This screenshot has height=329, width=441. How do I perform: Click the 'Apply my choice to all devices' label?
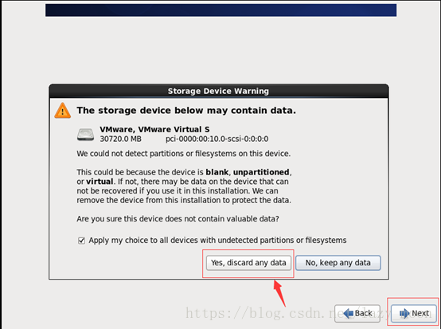click(217, 241)
